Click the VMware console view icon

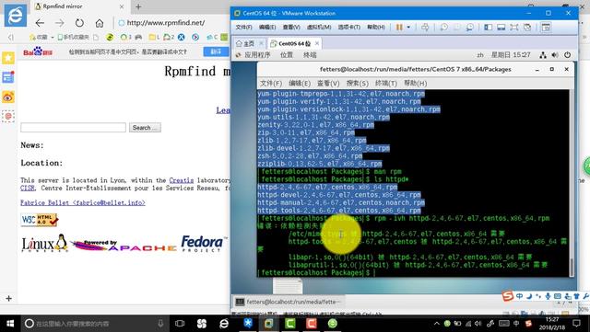(546, 27)
